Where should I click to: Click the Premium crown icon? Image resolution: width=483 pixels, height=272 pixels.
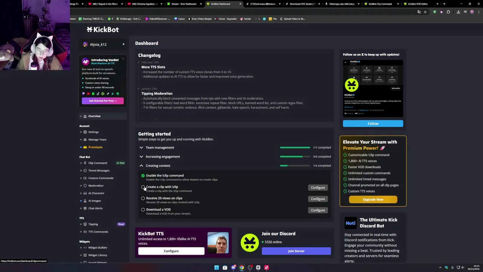pyautogui.click(x=85, y=147)
